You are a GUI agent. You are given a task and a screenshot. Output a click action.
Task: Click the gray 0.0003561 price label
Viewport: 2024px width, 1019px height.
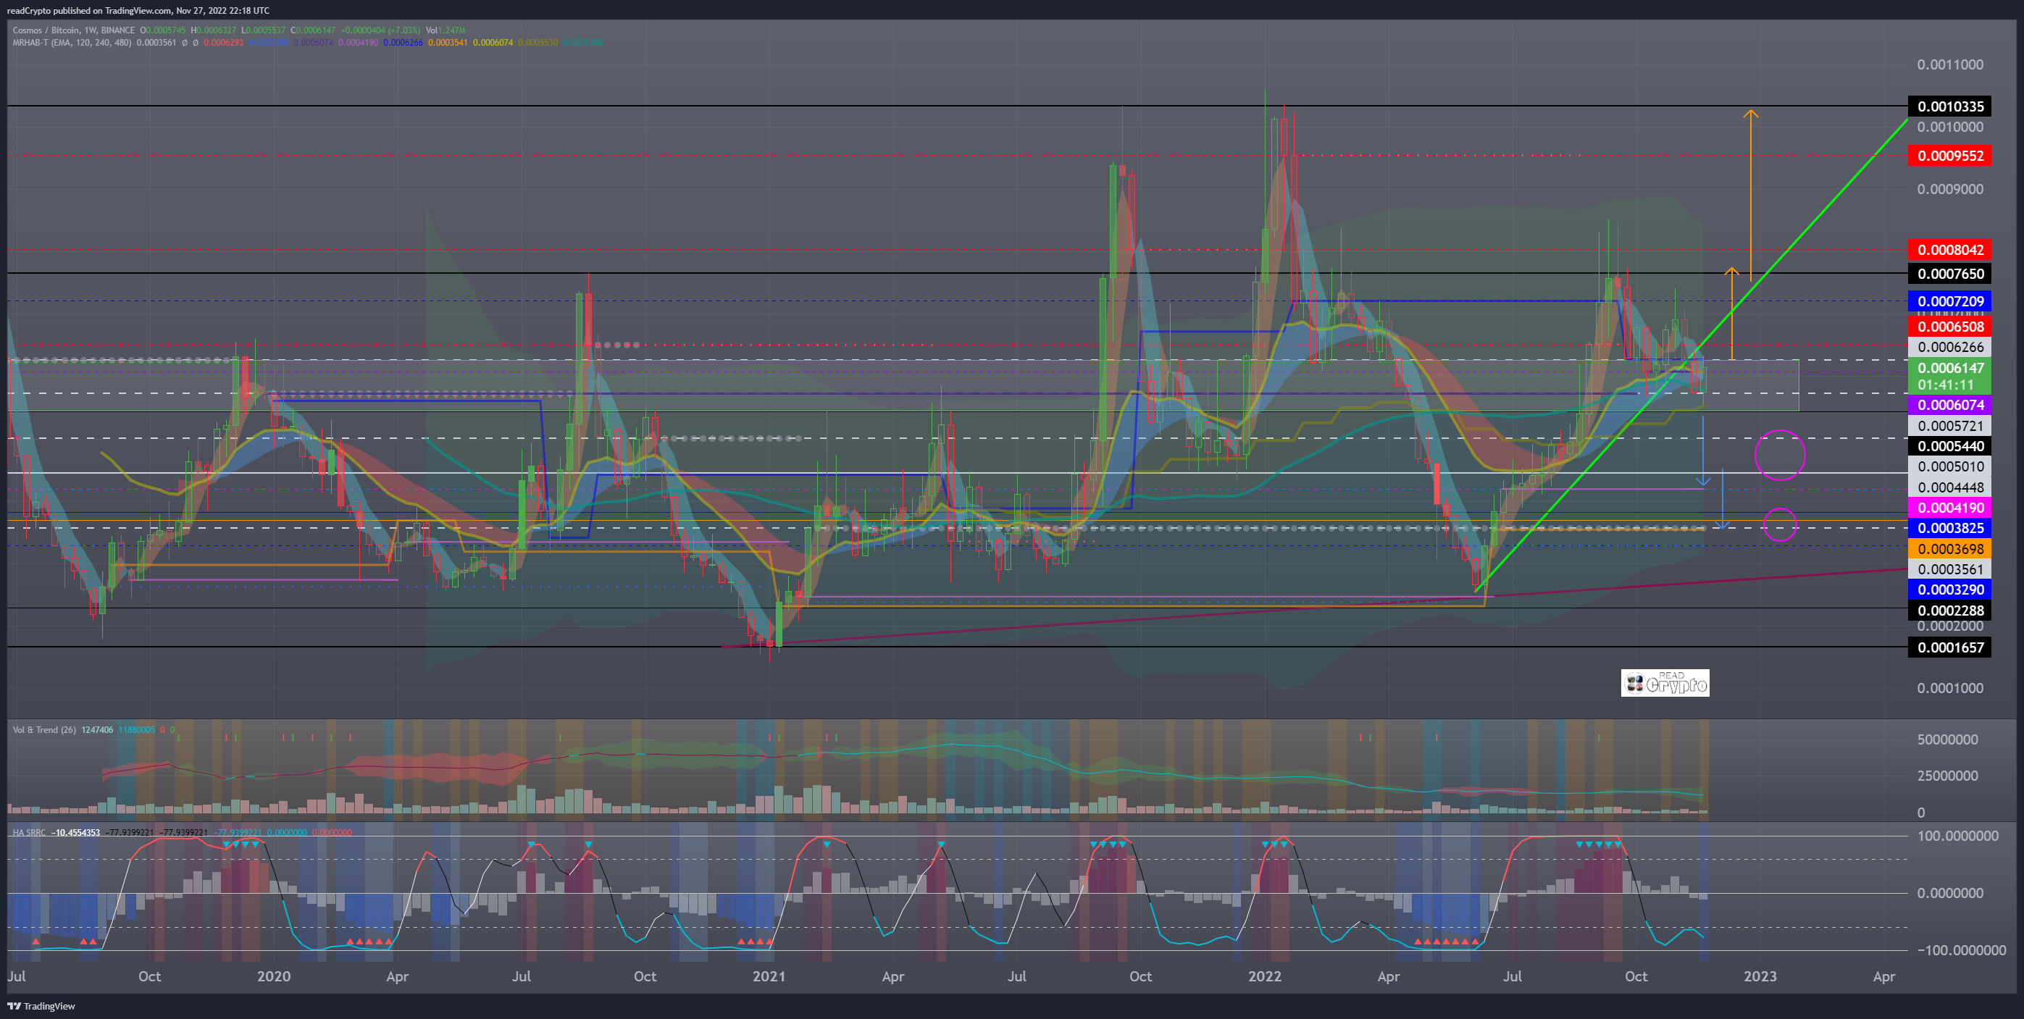[x=1949, y=569]
